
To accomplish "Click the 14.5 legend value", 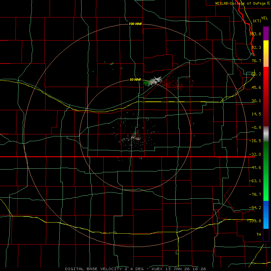I will click(256, 114).
